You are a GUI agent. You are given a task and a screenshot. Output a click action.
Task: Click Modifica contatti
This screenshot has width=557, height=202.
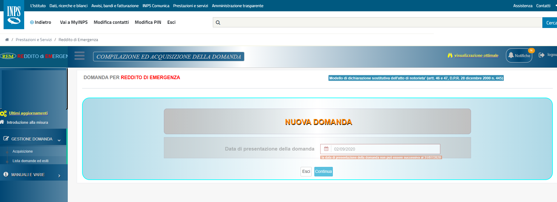[x=111, y=22]
